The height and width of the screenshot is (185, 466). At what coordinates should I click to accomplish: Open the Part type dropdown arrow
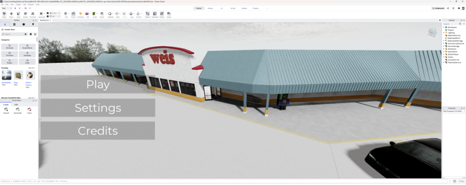[69, 14]
